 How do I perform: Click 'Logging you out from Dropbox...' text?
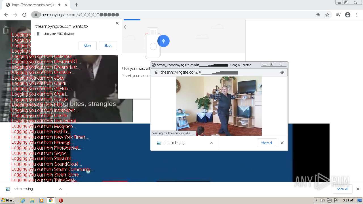click(x=43, y=73)
